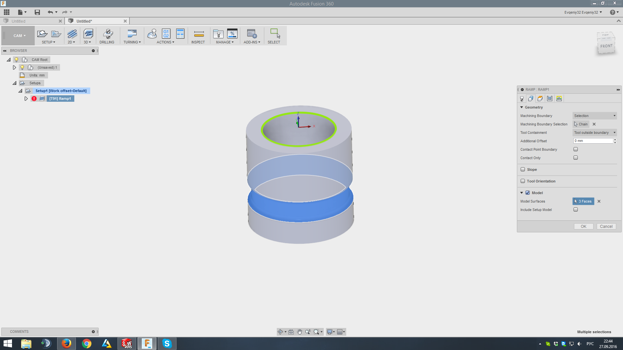Open the Passes tab icon
This screenshot has height=350, width=623.
(550, 99)
